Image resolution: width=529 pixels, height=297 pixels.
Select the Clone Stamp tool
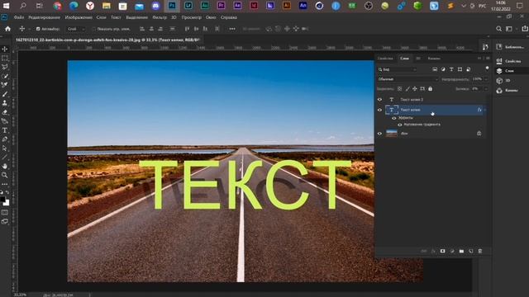5,103
